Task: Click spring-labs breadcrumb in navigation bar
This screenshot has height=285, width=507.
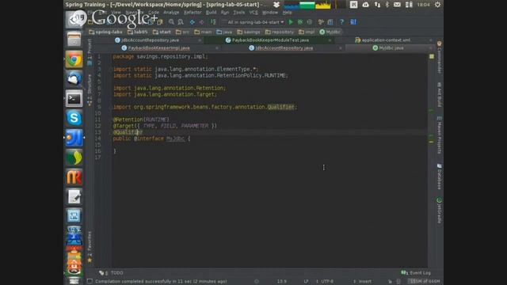Action: (105, 32)
